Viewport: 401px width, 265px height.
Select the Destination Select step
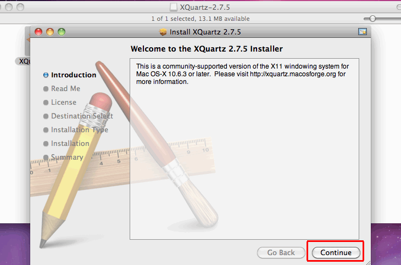78,116
